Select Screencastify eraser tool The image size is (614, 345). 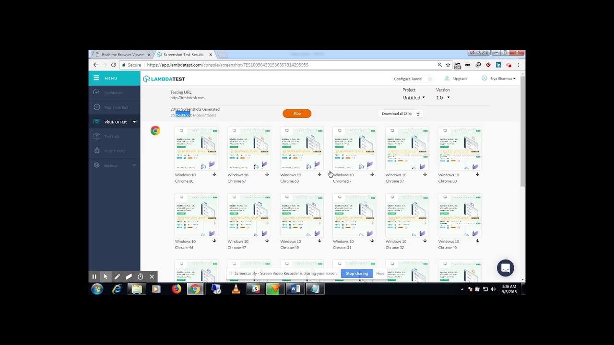point(129,276)
